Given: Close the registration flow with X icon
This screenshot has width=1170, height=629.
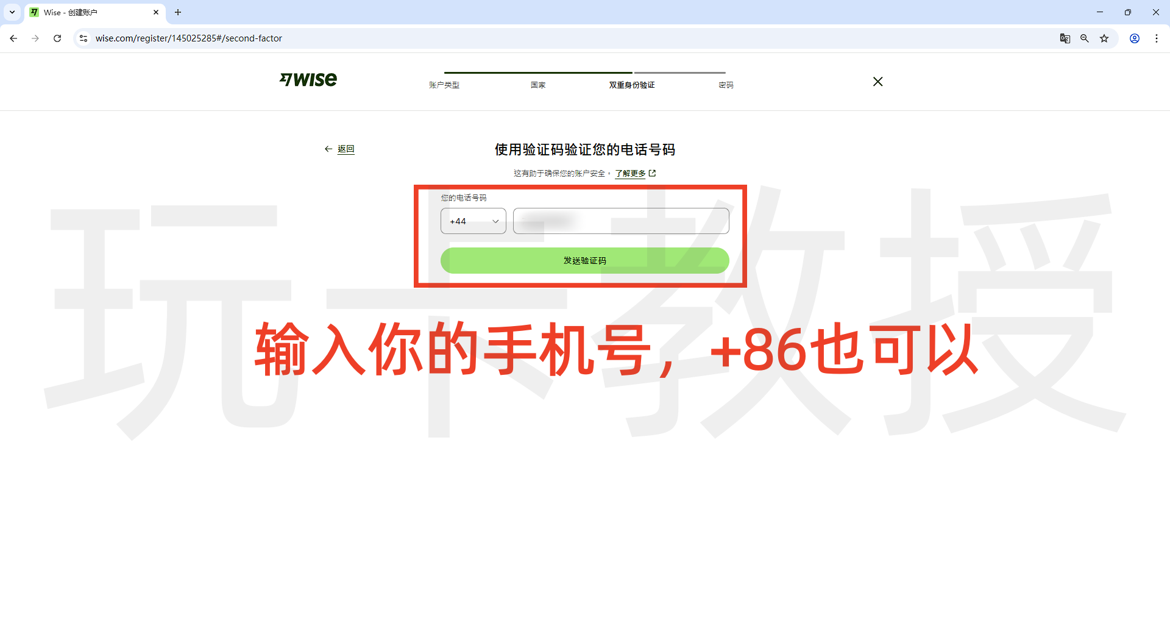Looking at the screenshot, I should point(877,82).
